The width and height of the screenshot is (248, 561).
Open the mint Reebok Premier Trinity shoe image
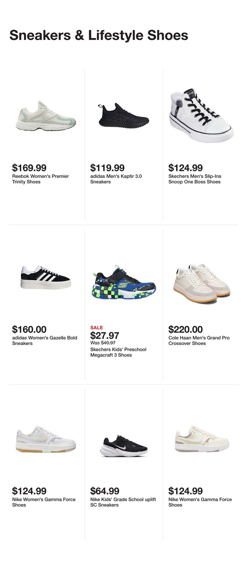click(x=46, y=116)
